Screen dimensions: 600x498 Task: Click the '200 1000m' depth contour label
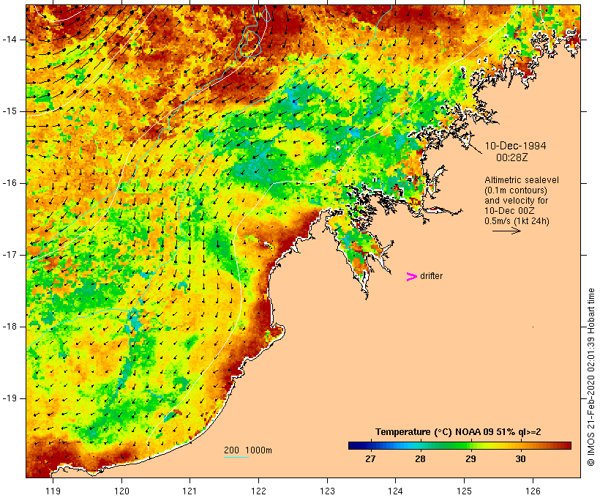248,450
